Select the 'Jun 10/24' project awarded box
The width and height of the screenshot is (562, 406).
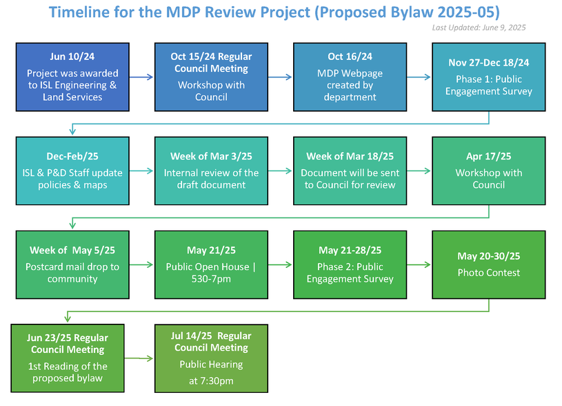(x=72, y=77)
